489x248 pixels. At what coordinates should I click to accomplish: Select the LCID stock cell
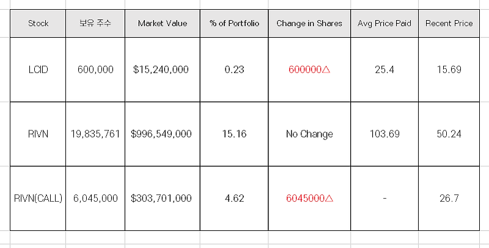point(38,69)
